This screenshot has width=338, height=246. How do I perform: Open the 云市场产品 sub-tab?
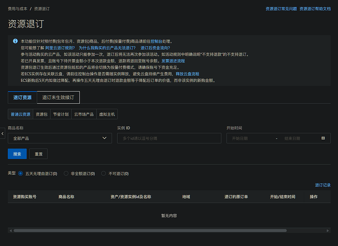pos(84,114)
